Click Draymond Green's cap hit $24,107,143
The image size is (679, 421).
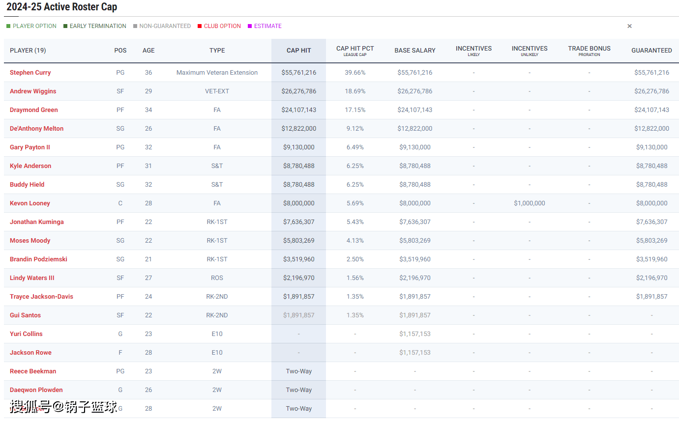(299, 110)
